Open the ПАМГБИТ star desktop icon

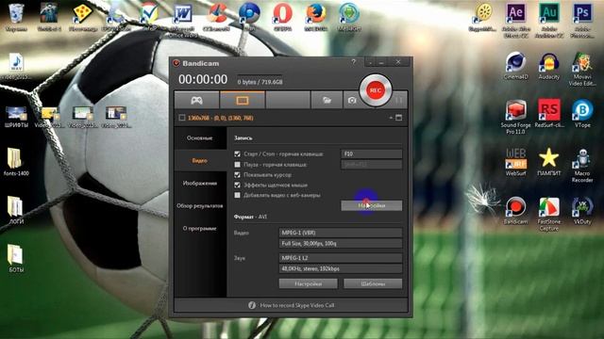coord(549,162)
